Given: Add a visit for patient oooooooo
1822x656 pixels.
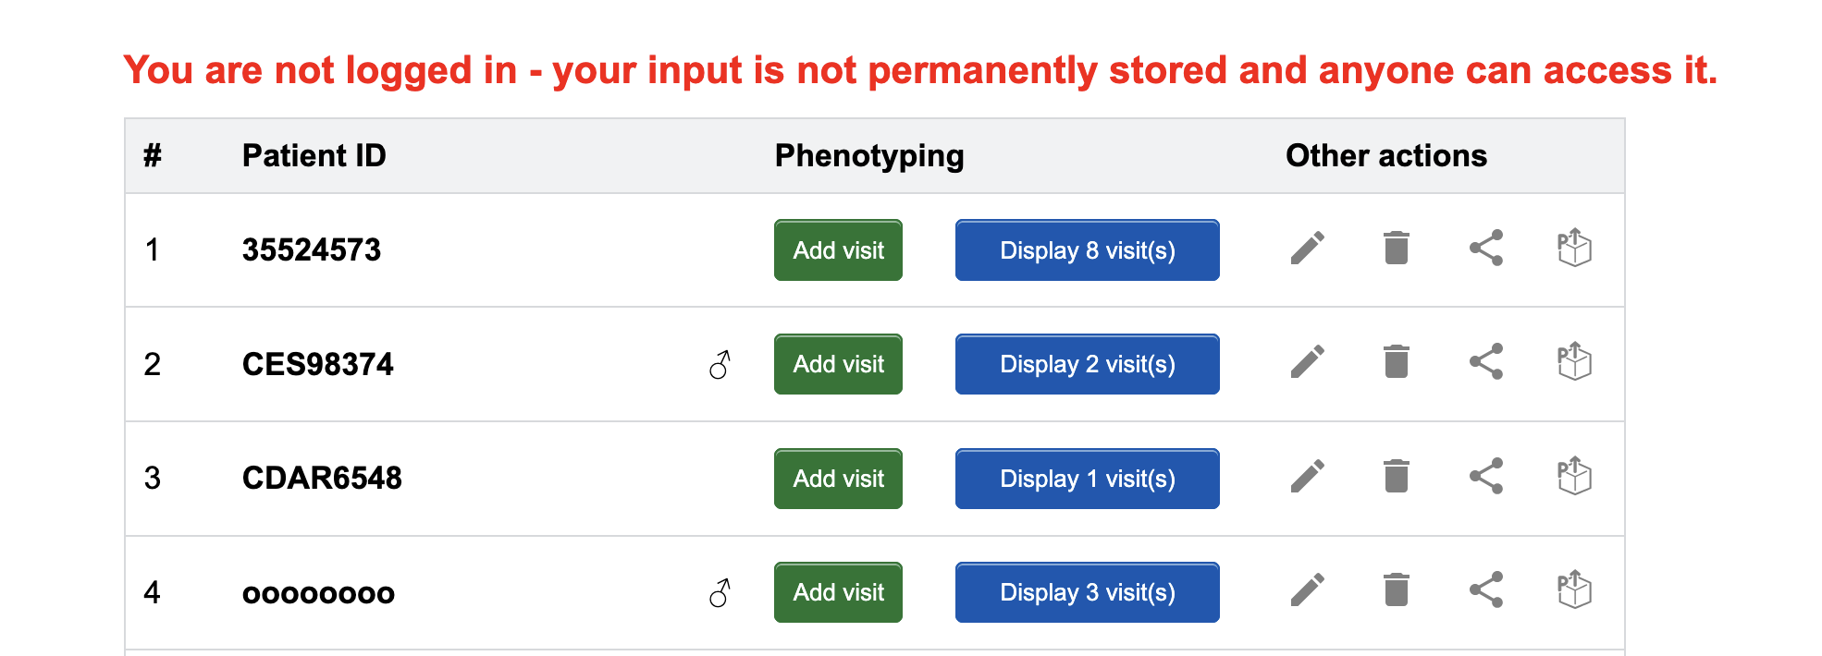Looking at the screenshot, I should pos(838,592).
